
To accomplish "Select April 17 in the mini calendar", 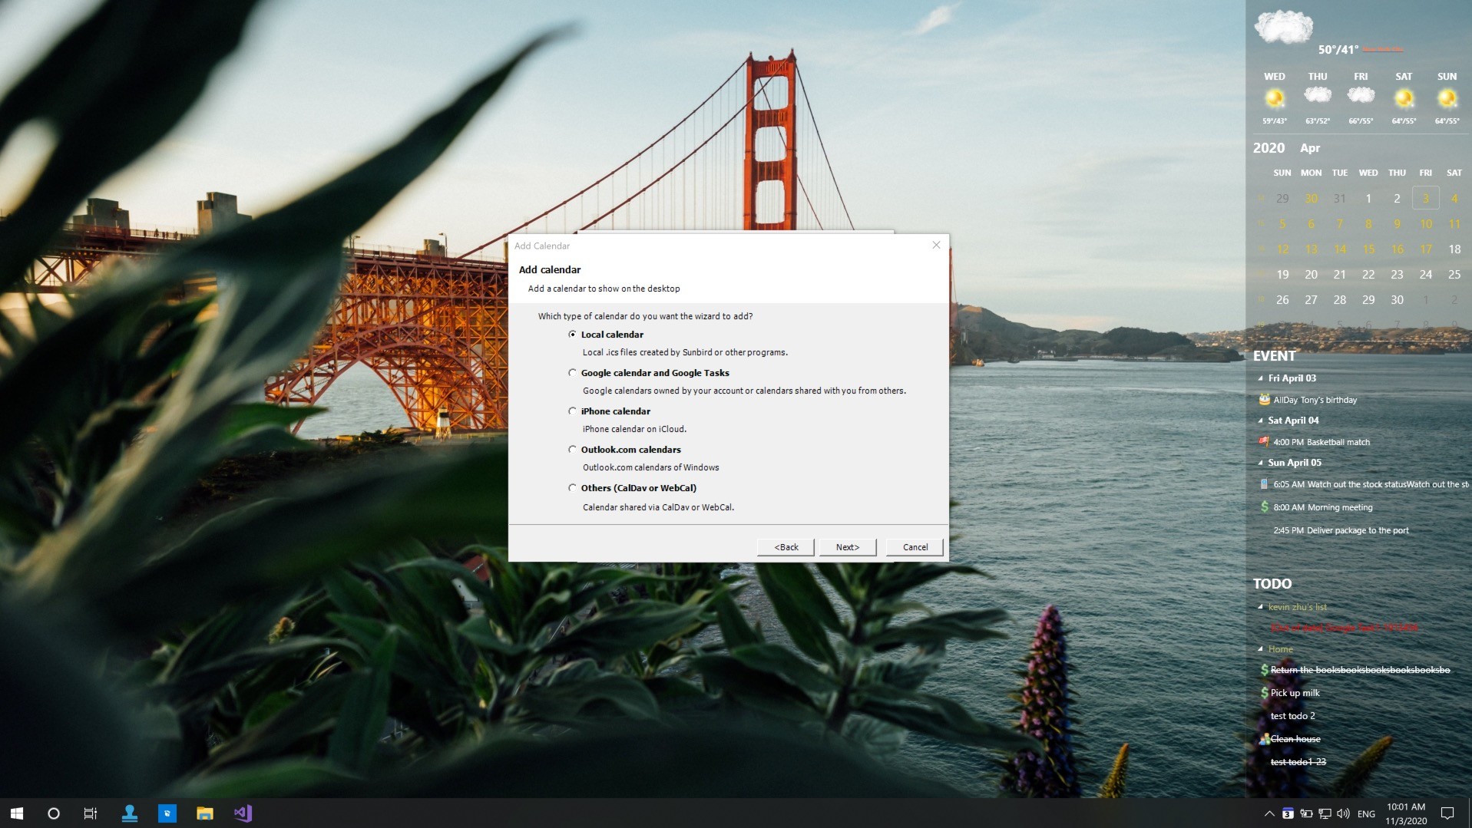I will tap(1425, 249).
